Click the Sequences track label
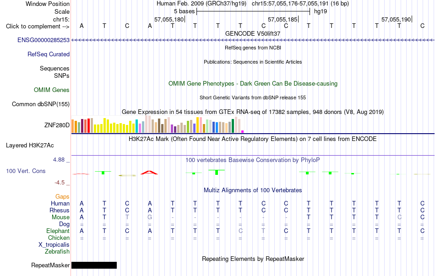Image resolution: width=435 pixels, height=276 pixels. (x=54, y=69)
